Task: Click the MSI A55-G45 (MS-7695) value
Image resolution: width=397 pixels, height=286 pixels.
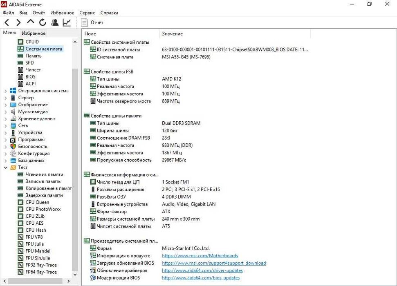Action: point(186,57)
